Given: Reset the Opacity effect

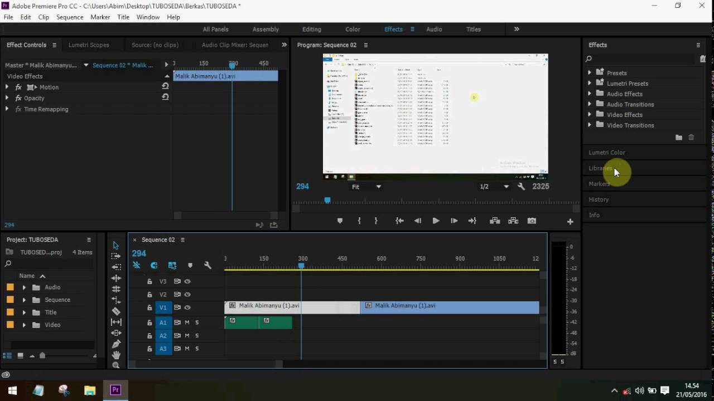Looking at the screenshot, I should [x=165, y=97].
